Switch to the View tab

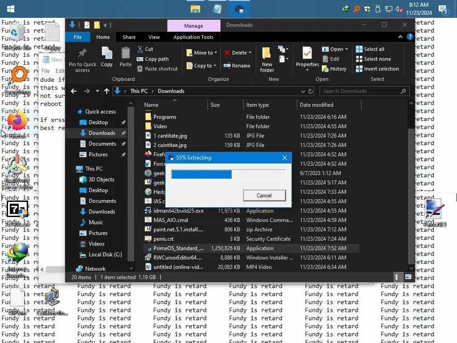pos(154,37)
